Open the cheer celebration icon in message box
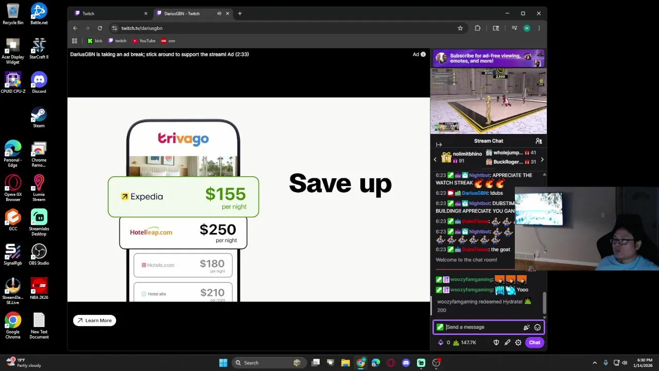659x371 pixels. coord(526,327)
